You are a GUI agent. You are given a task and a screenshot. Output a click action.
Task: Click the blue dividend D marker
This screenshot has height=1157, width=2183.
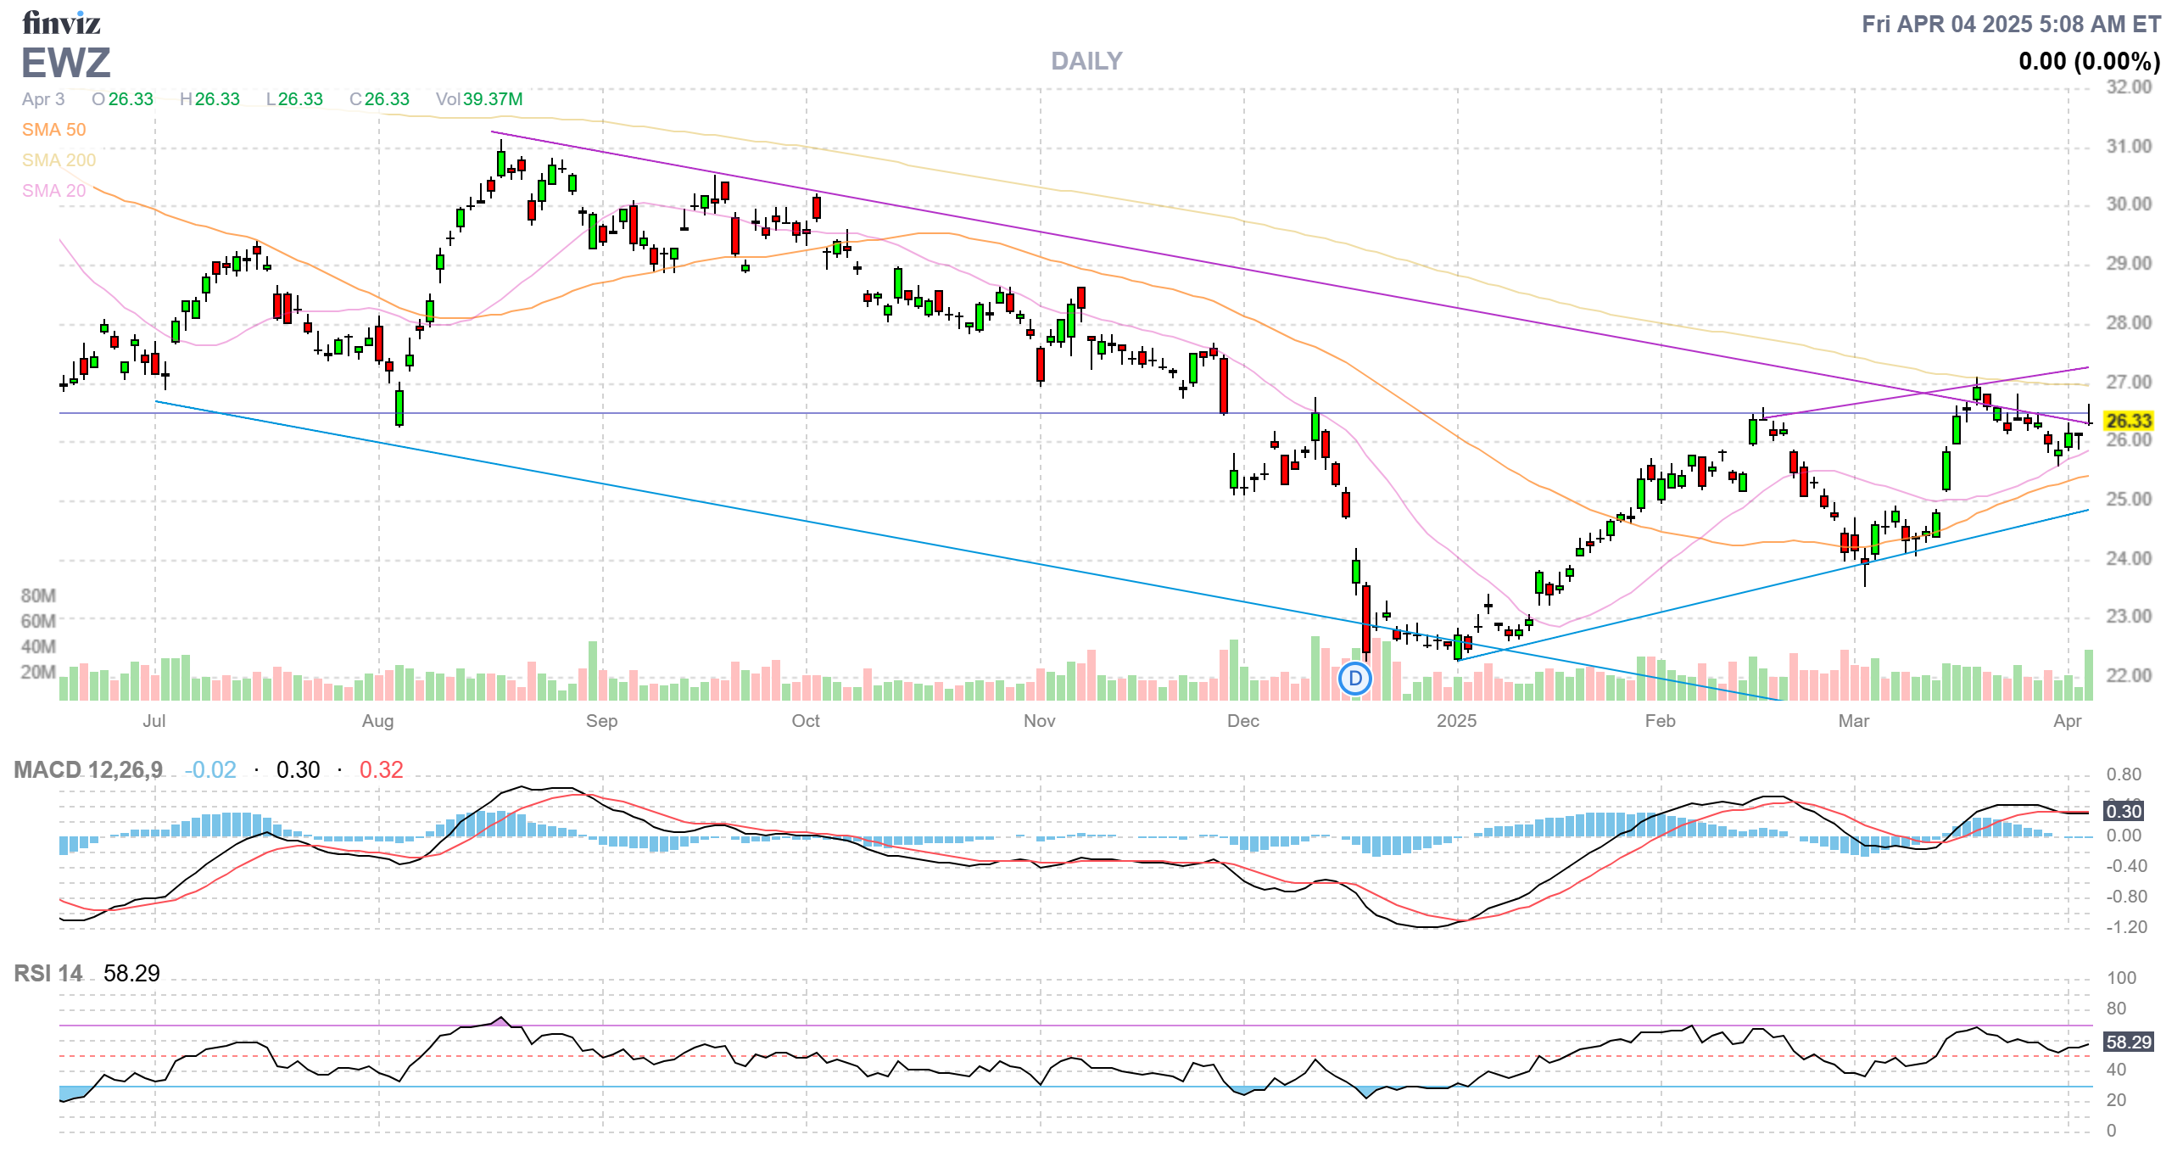(1354, 679)
